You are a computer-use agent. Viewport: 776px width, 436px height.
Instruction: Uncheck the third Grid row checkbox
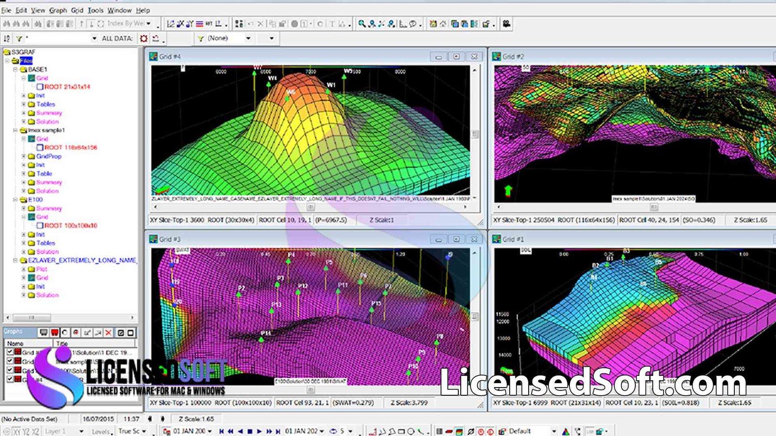coord(10,370)
